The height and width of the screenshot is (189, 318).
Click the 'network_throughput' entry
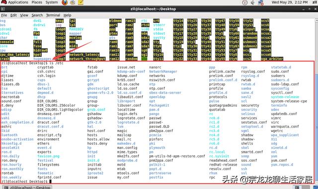pyautogui.click(x=87, y=59)
